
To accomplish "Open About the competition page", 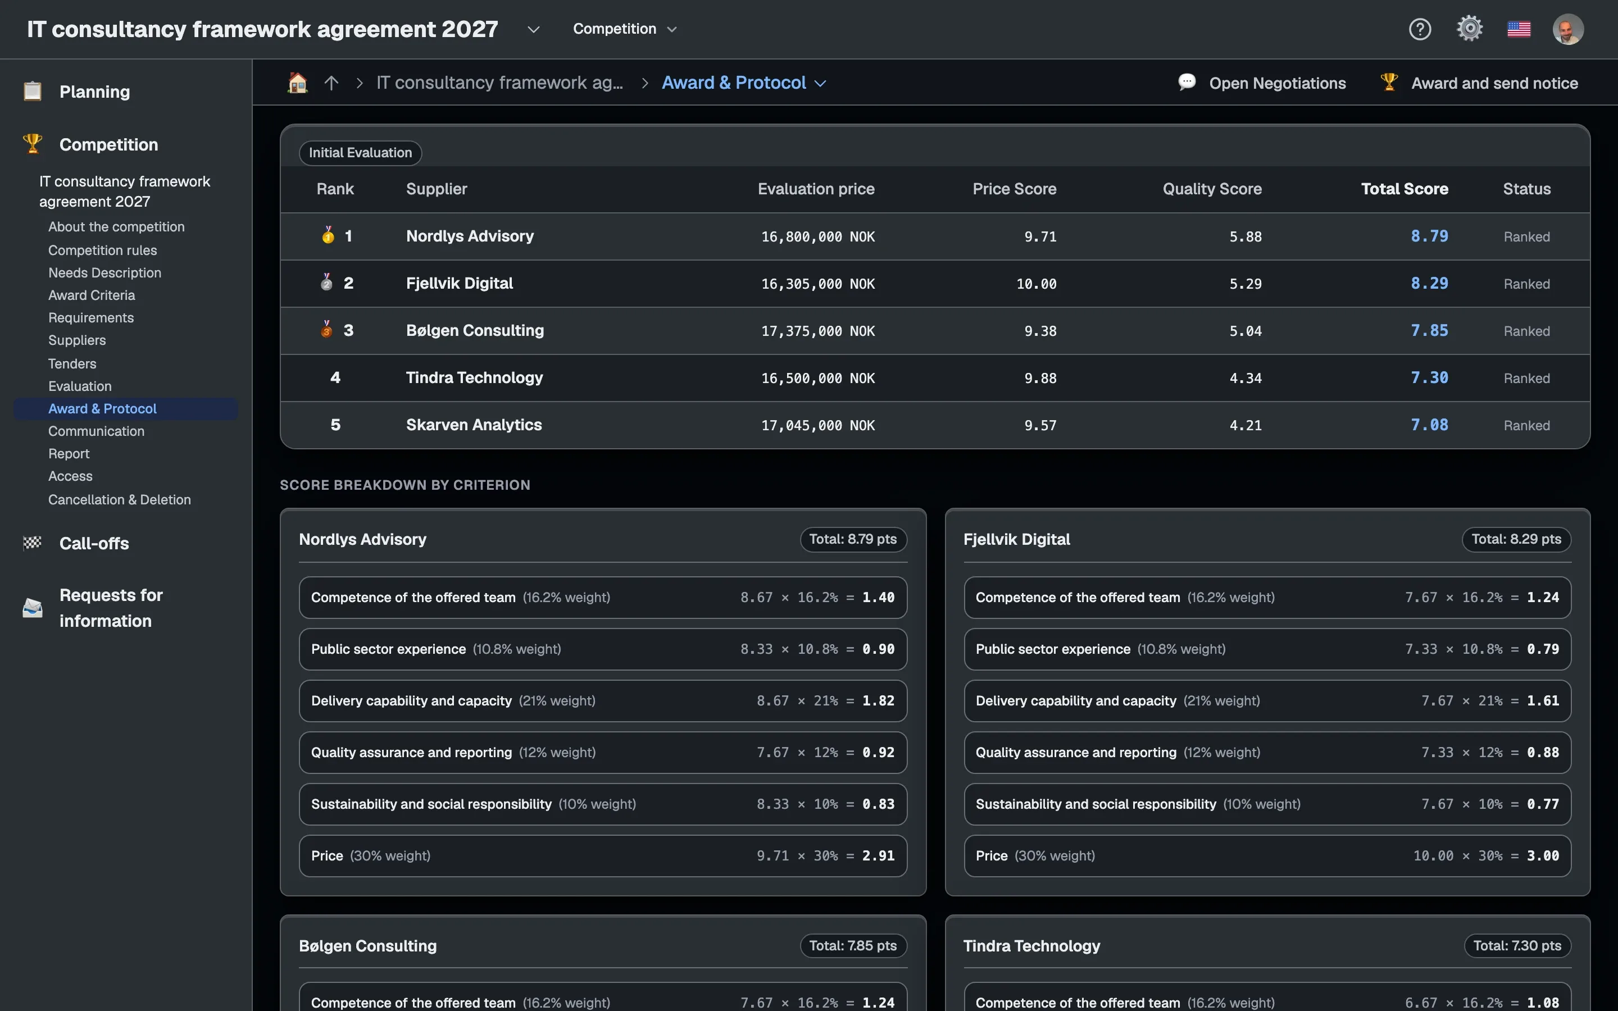I will click(x=116, y=227).
